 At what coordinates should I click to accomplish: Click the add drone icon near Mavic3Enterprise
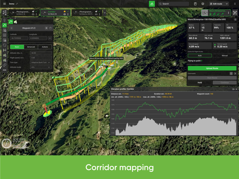coord(234,13)
